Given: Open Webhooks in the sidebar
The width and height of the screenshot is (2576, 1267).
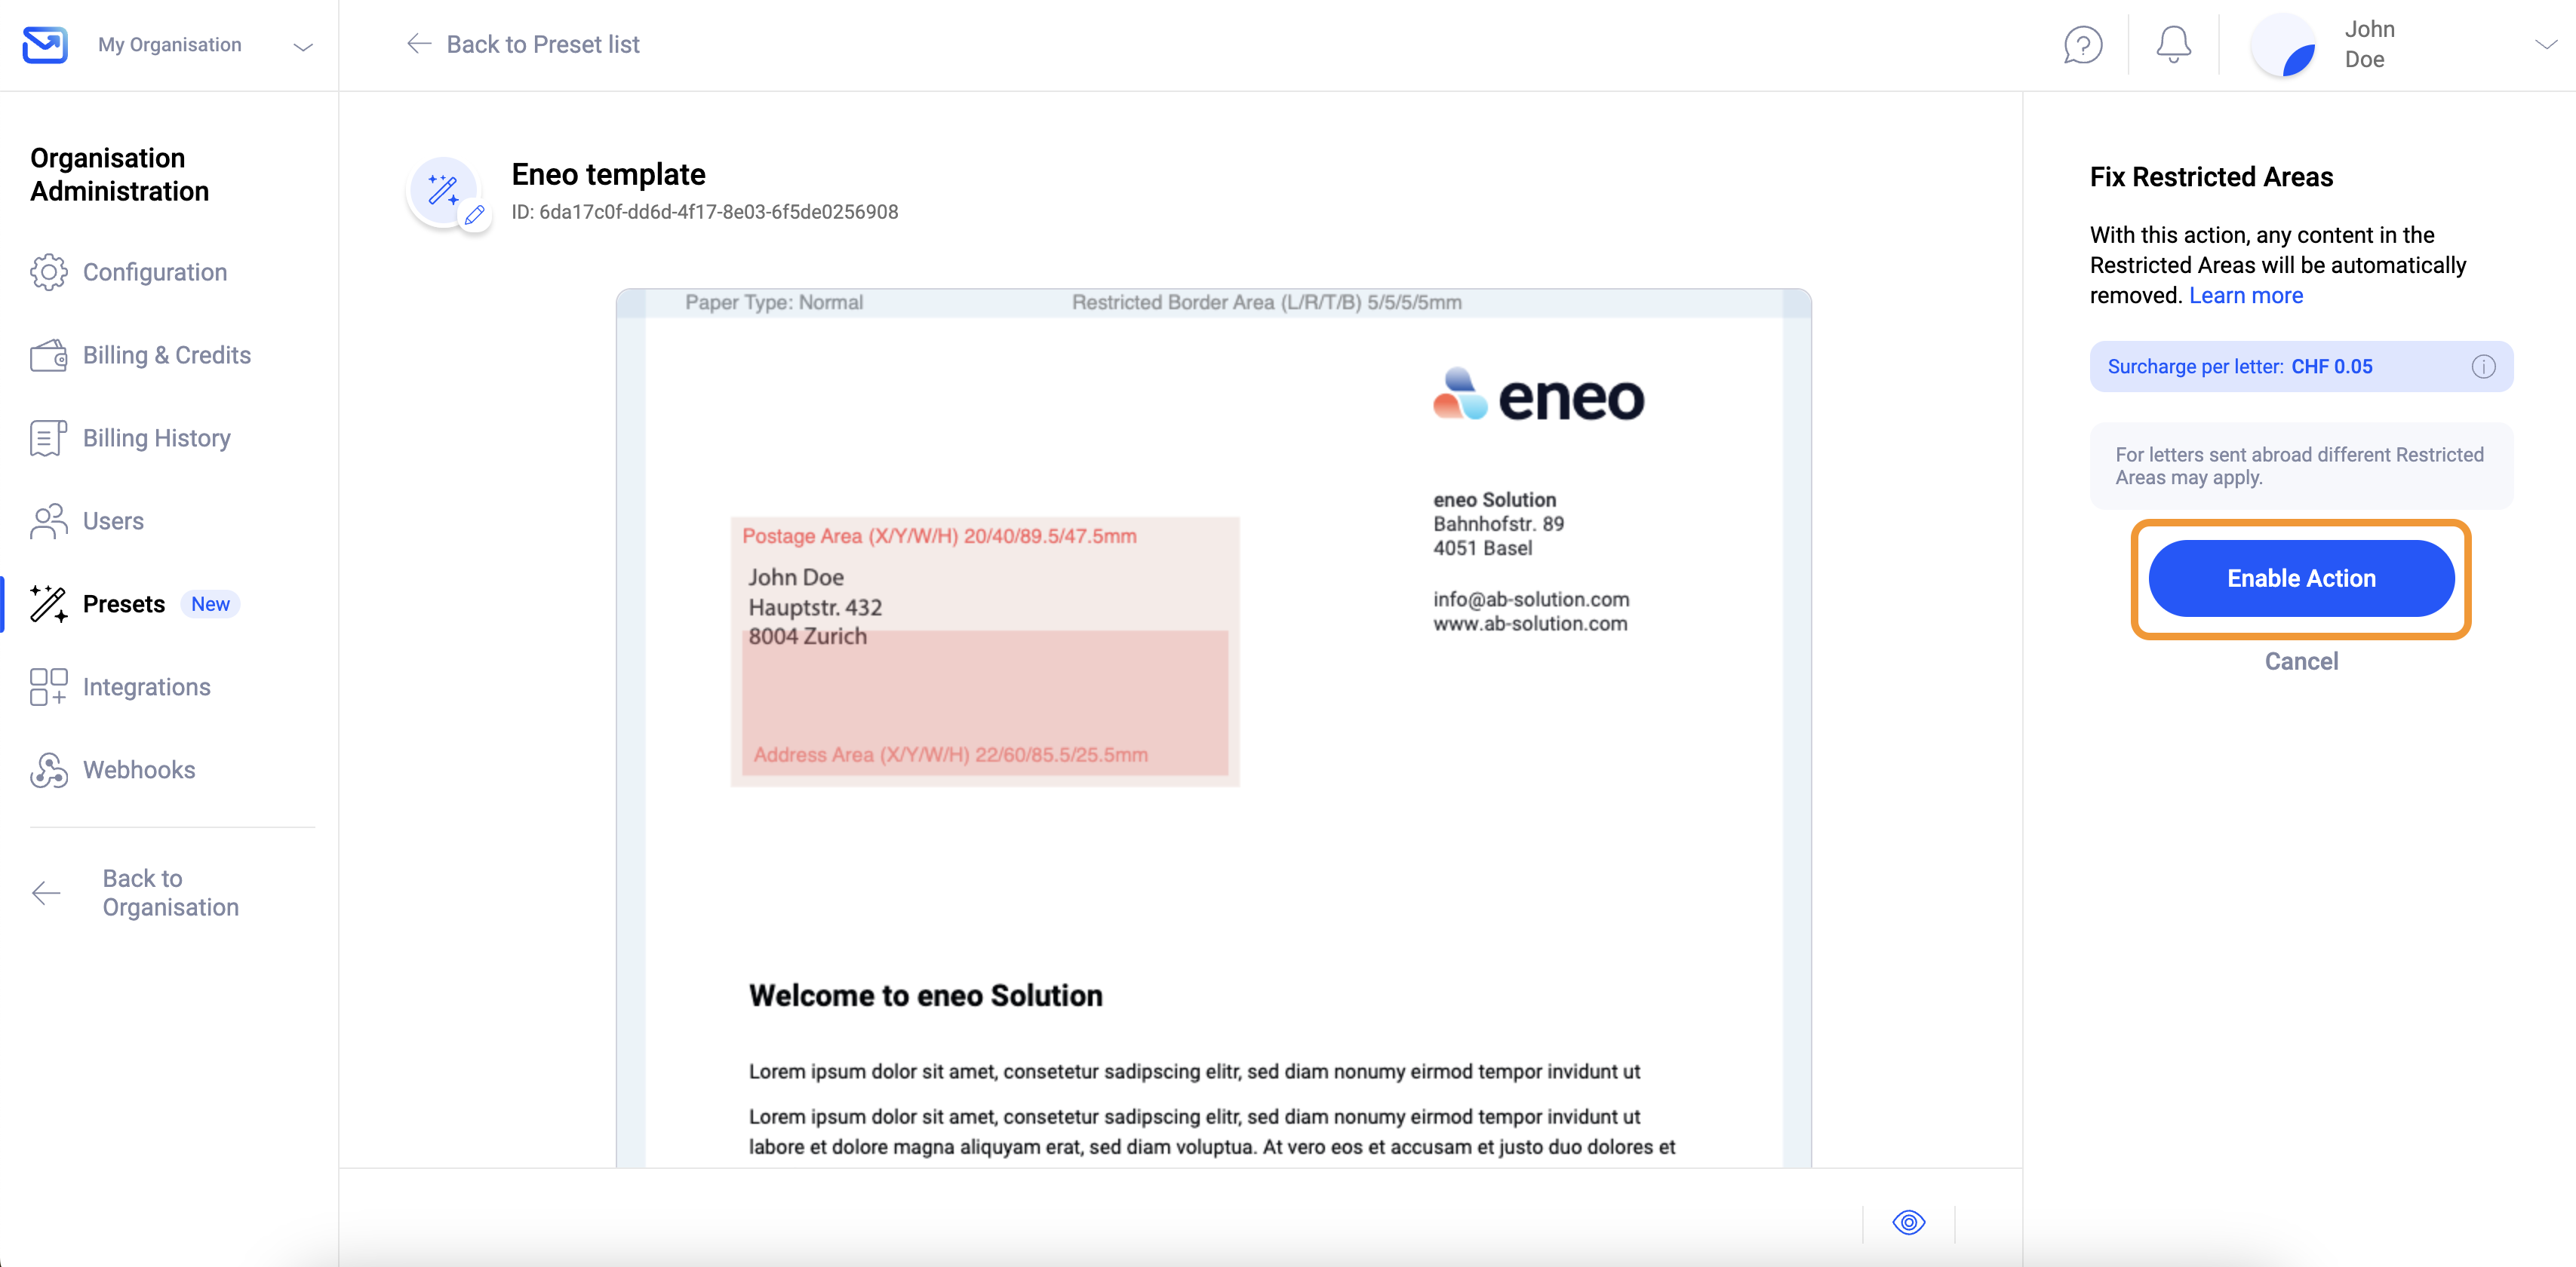Looking at the screenshot, I should coord(113,769).
